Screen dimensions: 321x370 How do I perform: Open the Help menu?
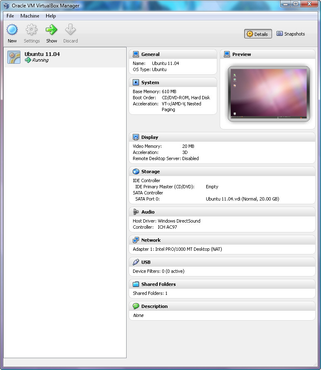(x=51, y=16)
